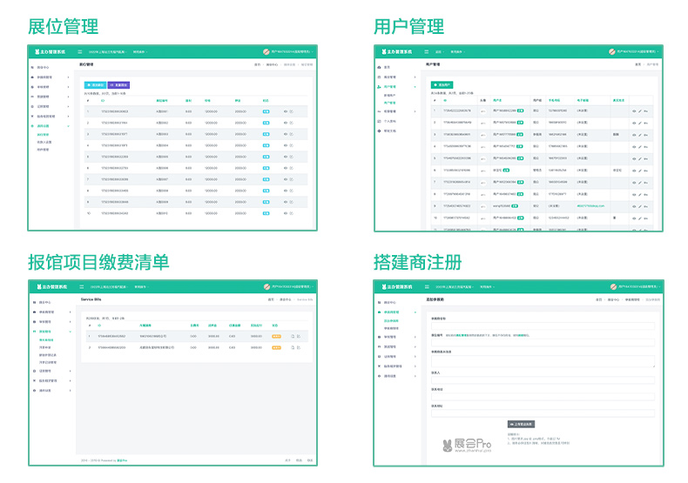Click the eye icon in row 1 of 展位管理 table
This screenshot has height=483, width=688.
[x=286, y=111]
